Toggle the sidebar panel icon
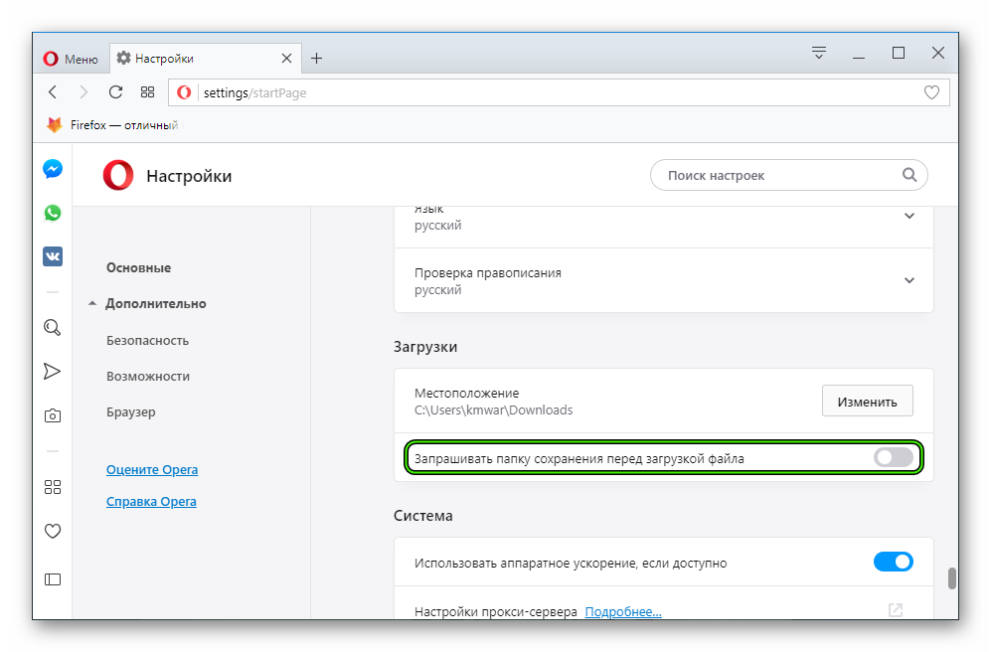 [53, 579]
